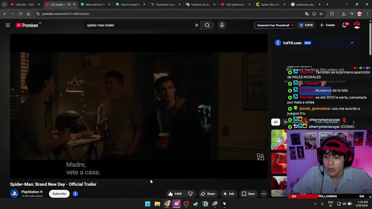Viewport: 372px width, 209px height.
Task: Open the clock and date panel
Action: 363,204
